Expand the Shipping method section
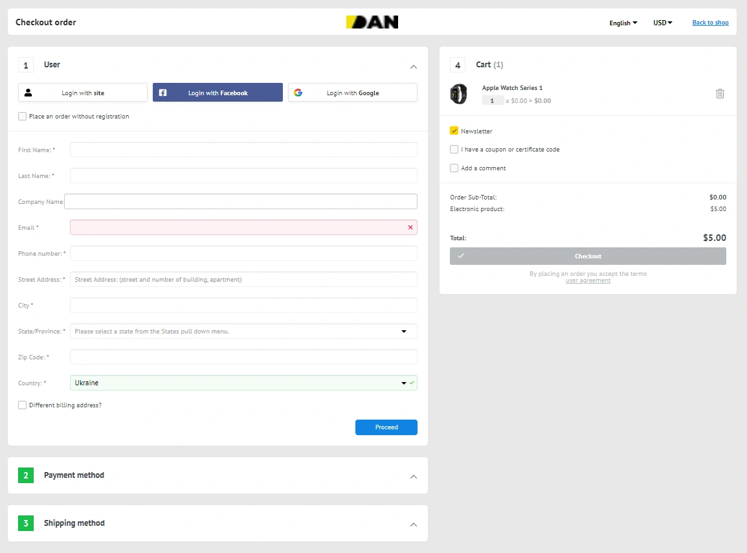 (x=414, y=525)
